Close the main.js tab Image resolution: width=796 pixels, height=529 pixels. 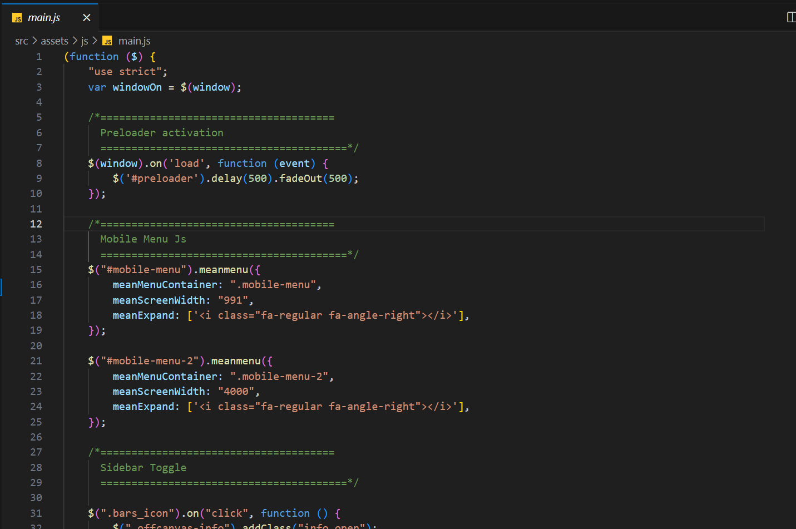(x=86, y=18)
